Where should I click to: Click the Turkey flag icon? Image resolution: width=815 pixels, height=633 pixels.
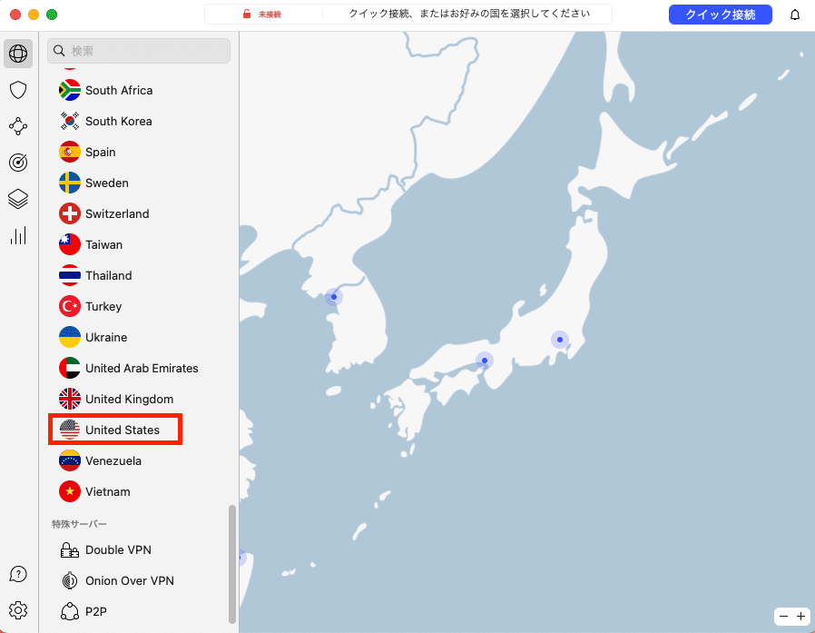point(70,306)
